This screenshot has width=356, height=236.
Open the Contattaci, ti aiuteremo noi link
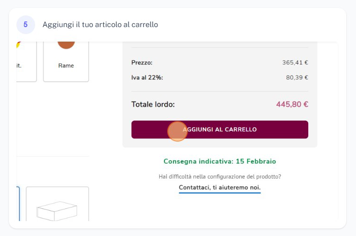point(220,187)
